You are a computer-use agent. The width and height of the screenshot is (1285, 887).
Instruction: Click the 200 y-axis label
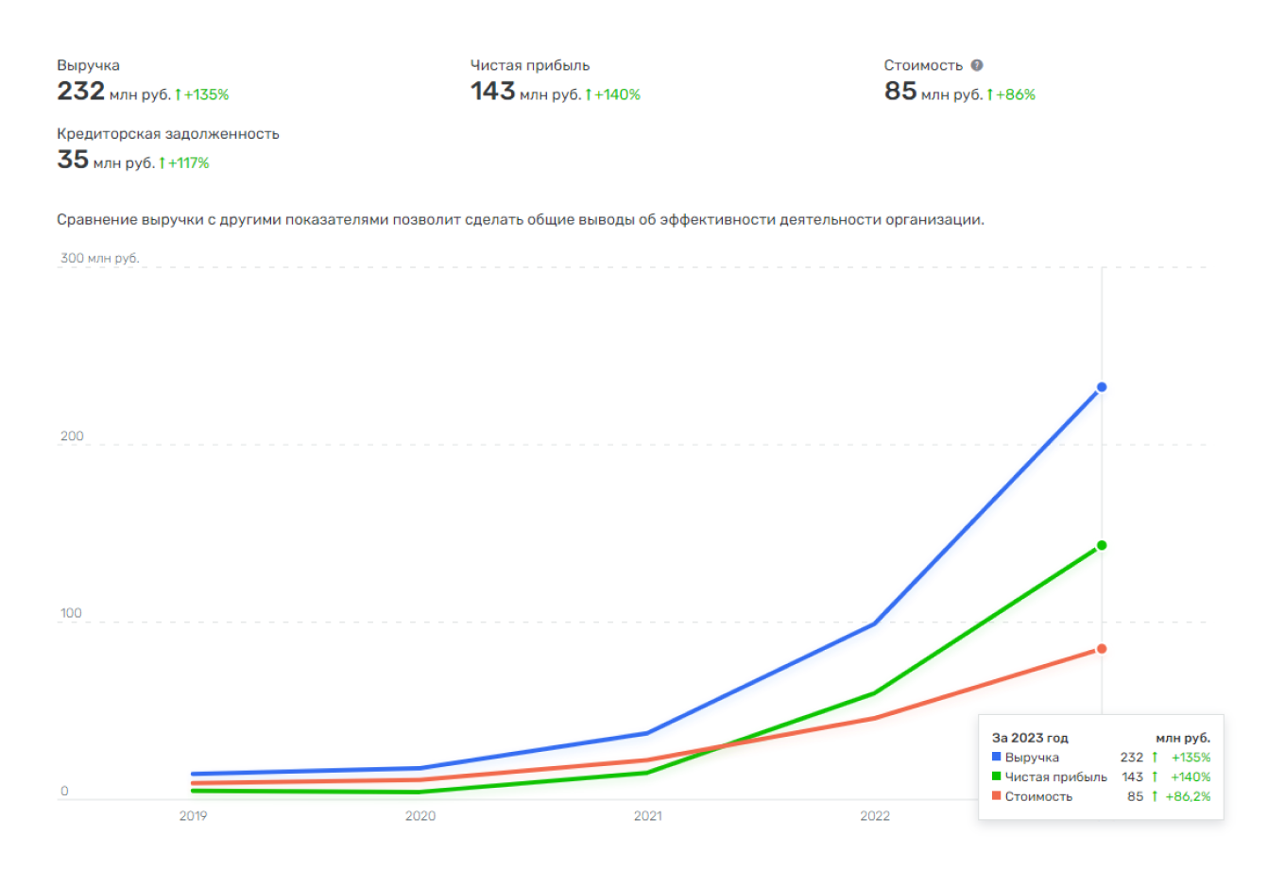(x=72, y=436)
